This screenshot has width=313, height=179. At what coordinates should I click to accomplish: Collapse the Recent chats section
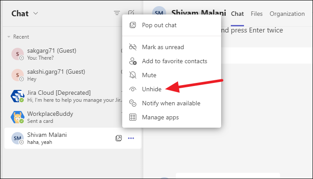(9, 37)
